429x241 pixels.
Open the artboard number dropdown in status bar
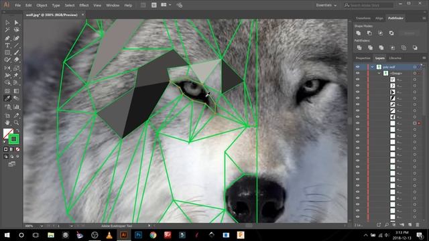[x=72, y=226]
